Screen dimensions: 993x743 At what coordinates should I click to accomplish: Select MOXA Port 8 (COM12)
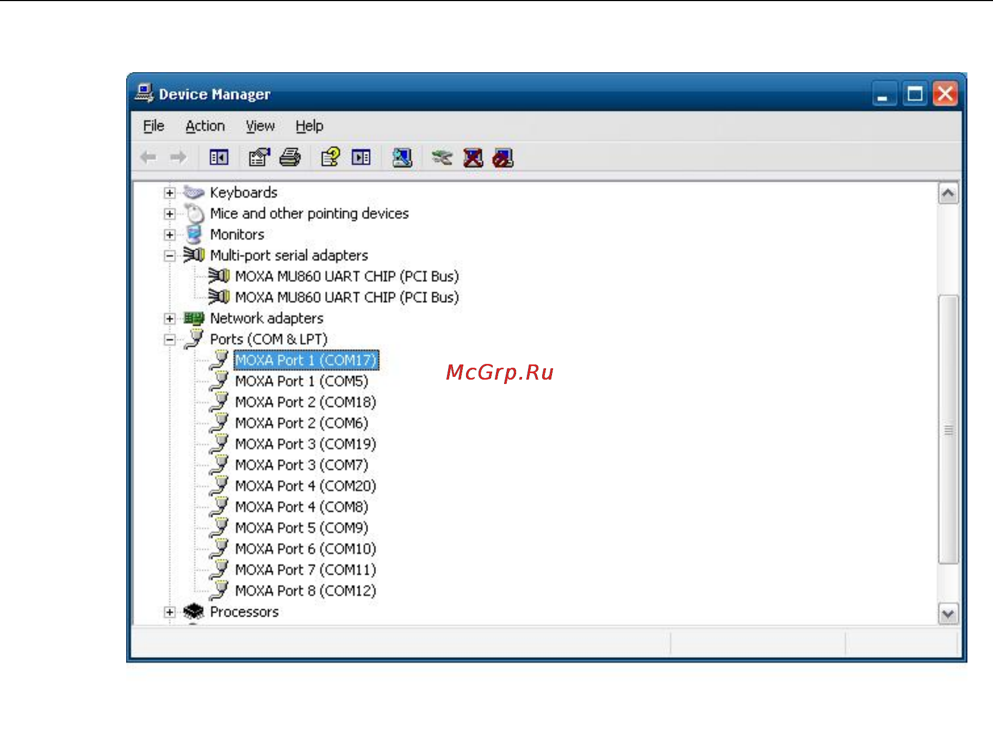click(306, 590)
